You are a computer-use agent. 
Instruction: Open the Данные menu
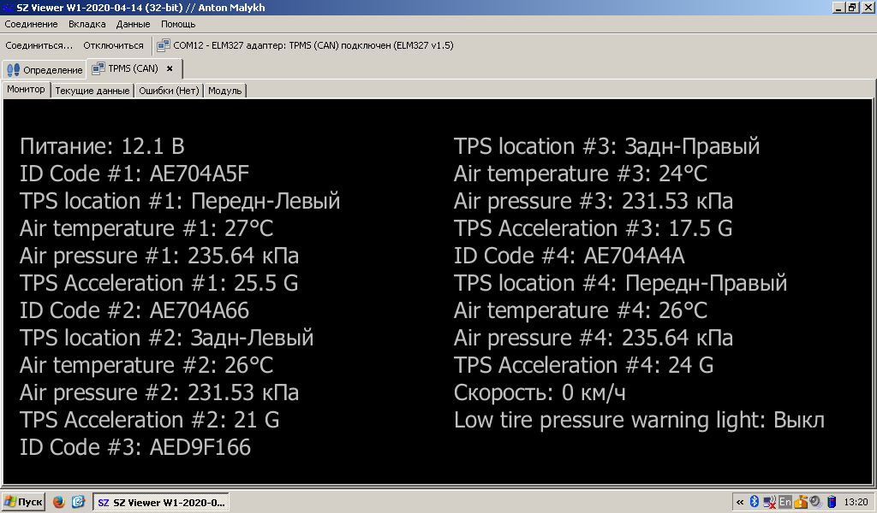(133, 24)
